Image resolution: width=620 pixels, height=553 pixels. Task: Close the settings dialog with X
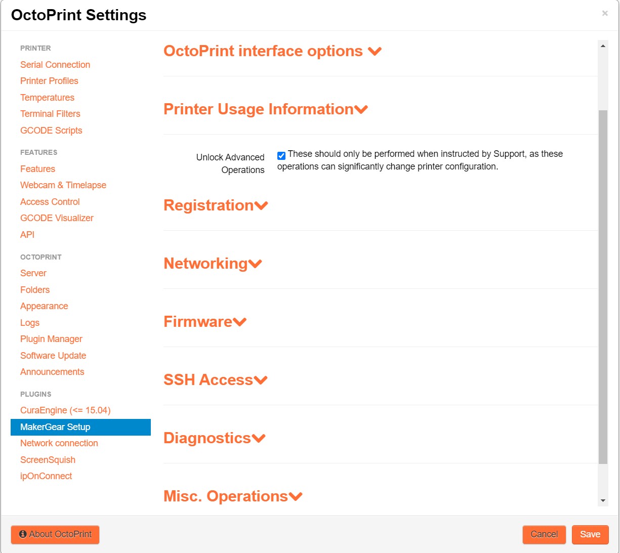[x=605, y=14]
